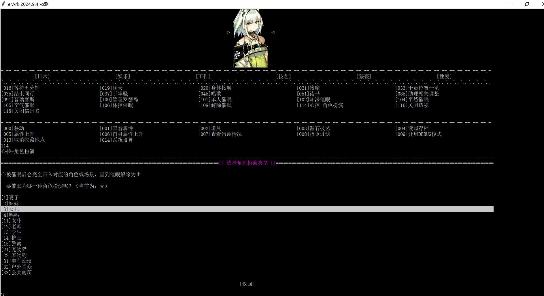The height and width of the screenshot is (296, 544).
Task: Click the [045]唱歌 command
Action: click(x=210, y=94)
